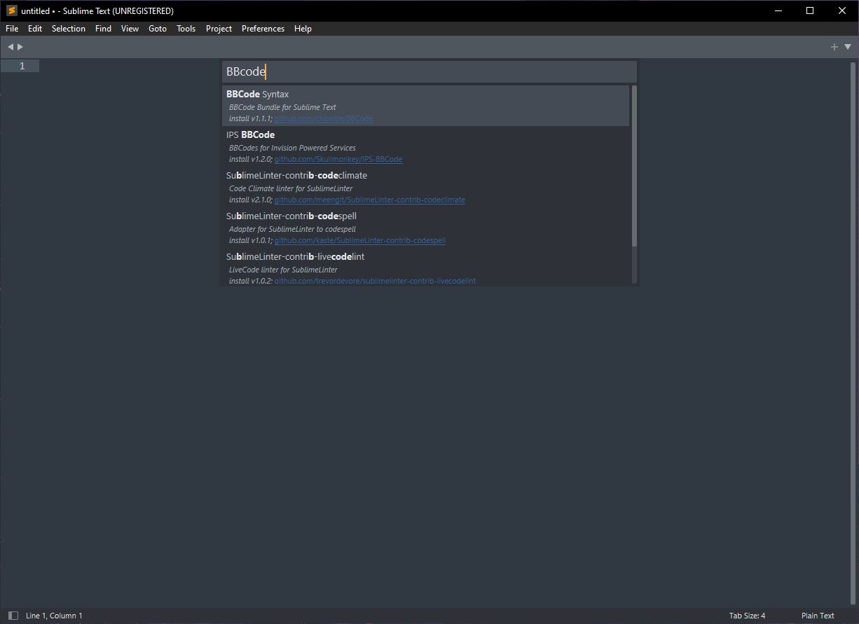Screen dimensions: 859x624
Task: Open github.com/chipotle/BBCode link
Action: (x=324, y=119)
